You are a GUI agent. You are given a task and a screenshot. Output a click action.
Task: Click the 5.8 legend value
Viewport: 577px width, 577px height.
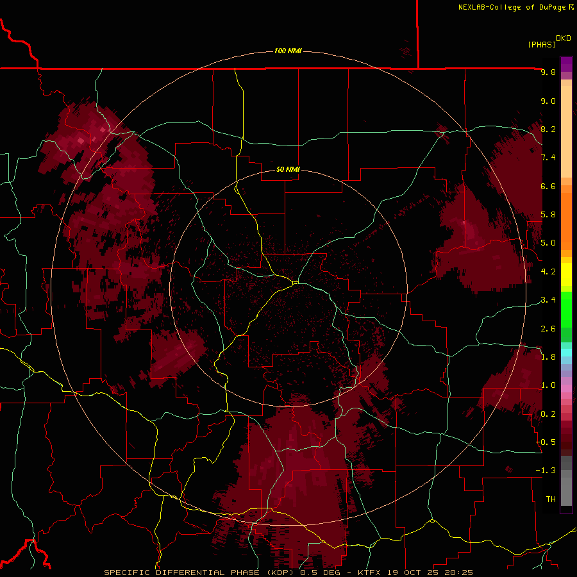[x=548, y=215]
